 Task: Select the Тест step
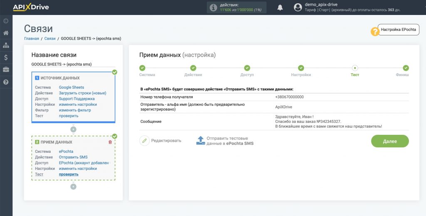click(355, 68)
